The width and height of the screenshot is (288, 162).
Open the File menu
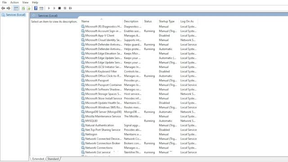(x=4, y=2)
